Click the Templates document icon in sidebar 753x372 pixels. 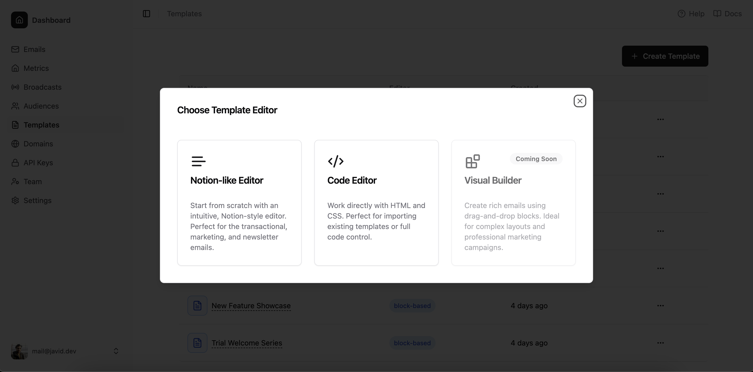[15, 125]
